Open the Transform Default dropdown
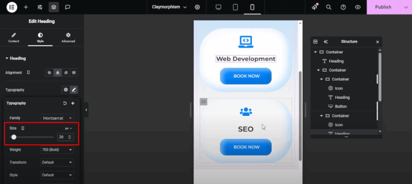Screen dimensions: 412x184 pos(57,162)
